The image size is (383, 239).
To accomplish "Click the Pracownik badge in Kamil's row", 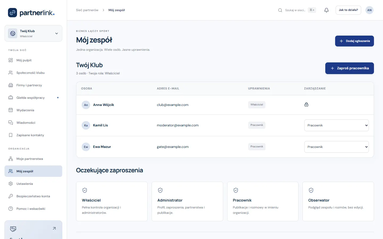I will pos(257,125).
